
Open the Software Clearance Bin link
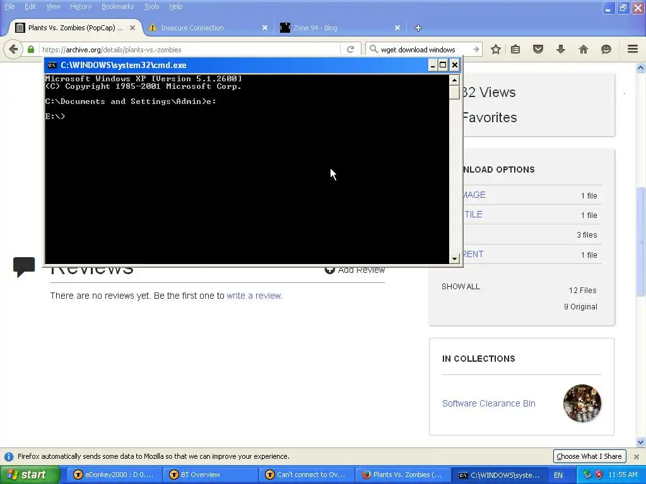click(x=489, y=403)
